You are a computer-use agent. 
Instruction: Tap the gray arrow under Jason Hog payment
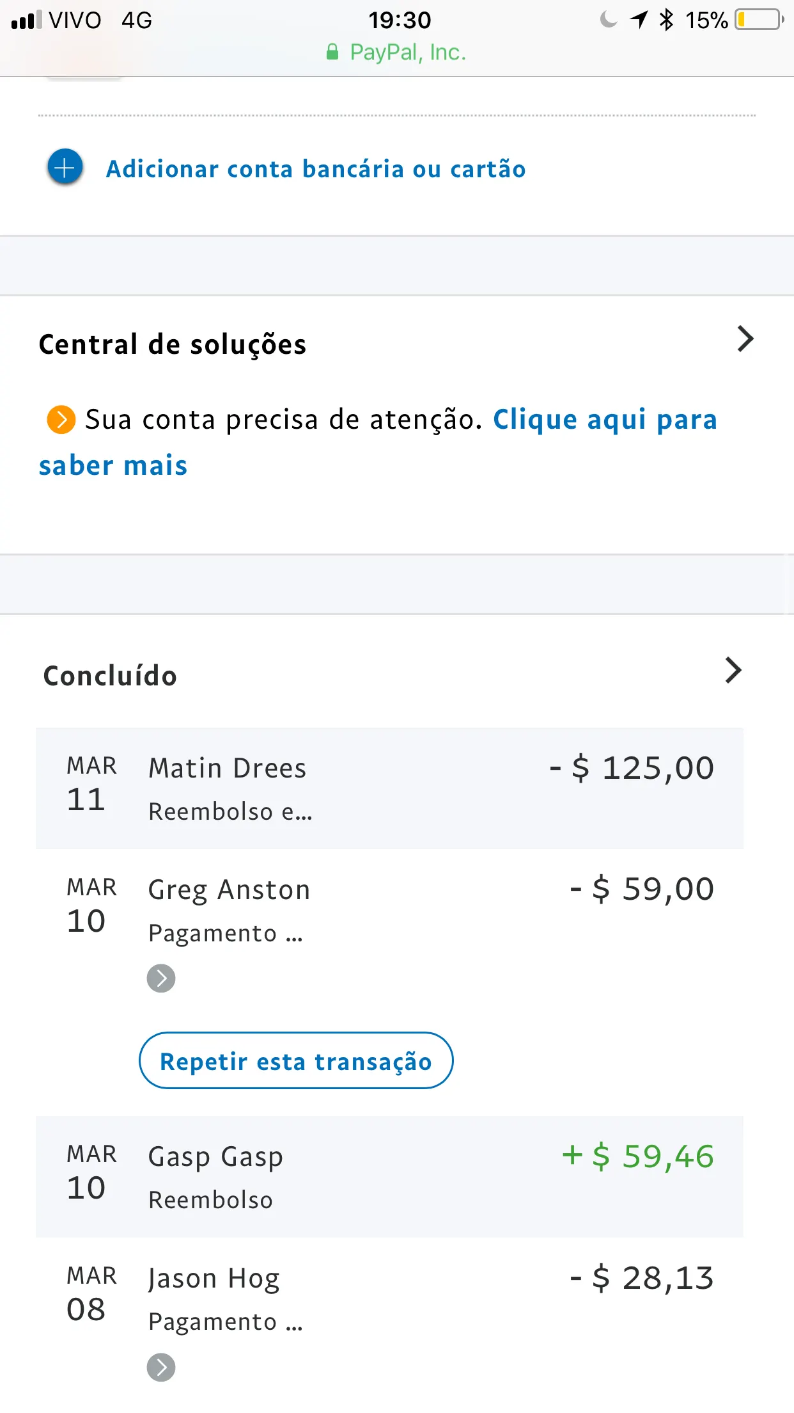tap(161, 1368)
